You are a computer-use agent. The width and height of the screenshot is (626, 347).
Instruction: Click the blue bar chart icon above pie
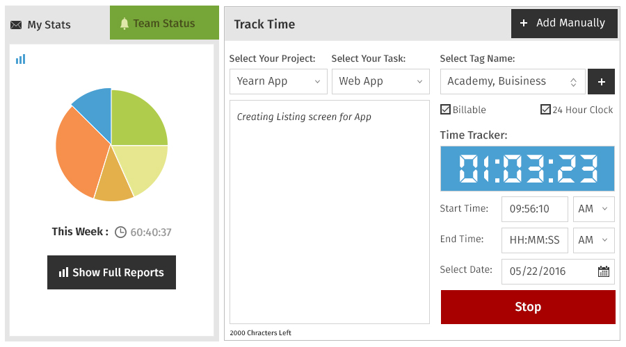20,60
